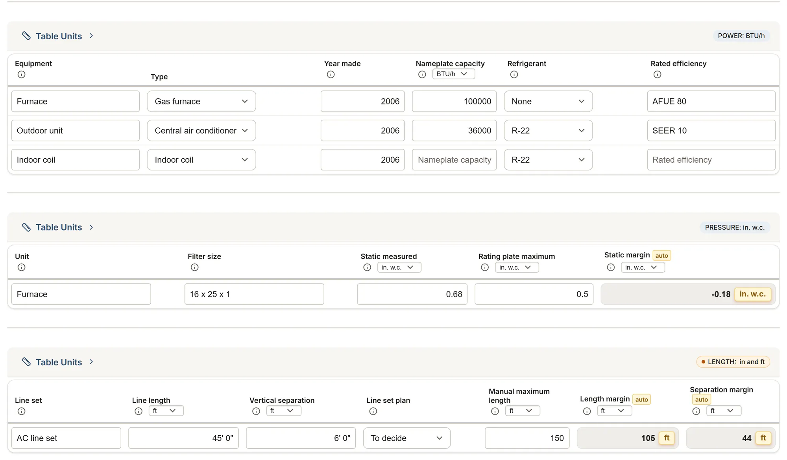The width and height of the screenshot is (787, 460).
Task: Open Gas furnace type dropdown
Action: (201, 101)
